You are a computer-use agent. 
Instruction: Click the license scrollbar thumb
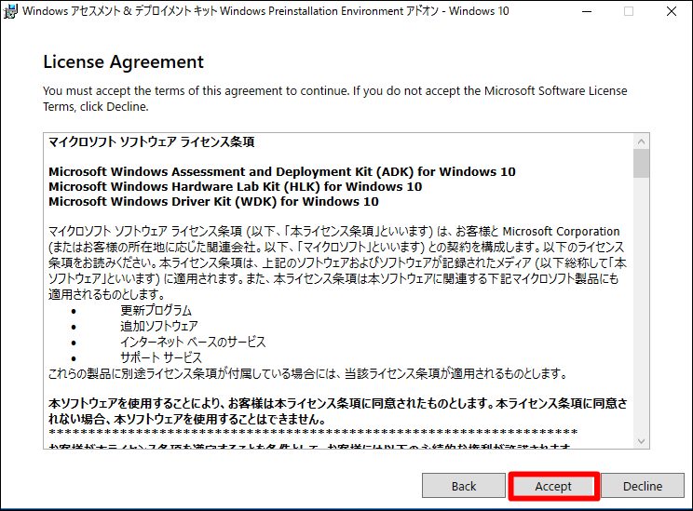pyautogui.click(x=641, y=164)
